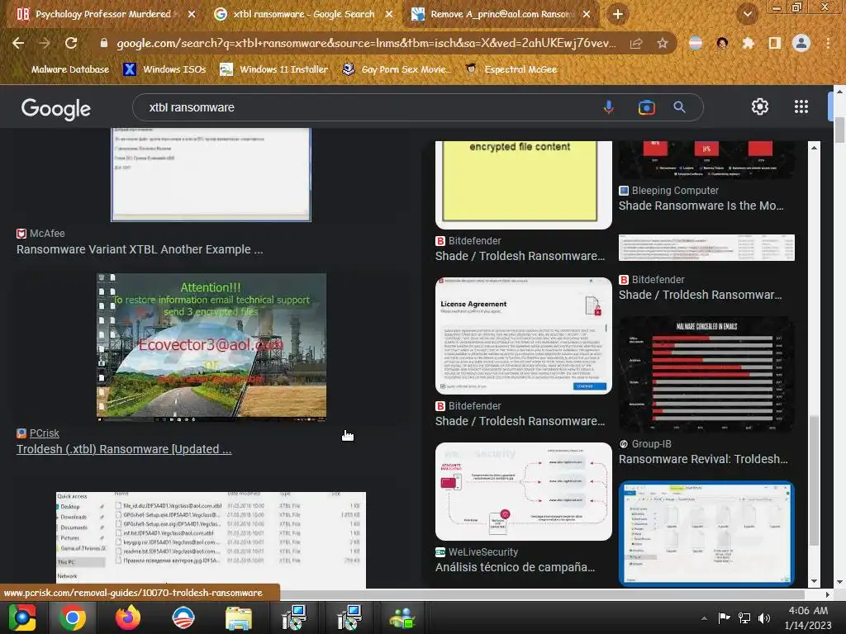Bookmark this page with the star icon
The width and height of the screenshot is (846, 634).
click(x=663, y=43)
